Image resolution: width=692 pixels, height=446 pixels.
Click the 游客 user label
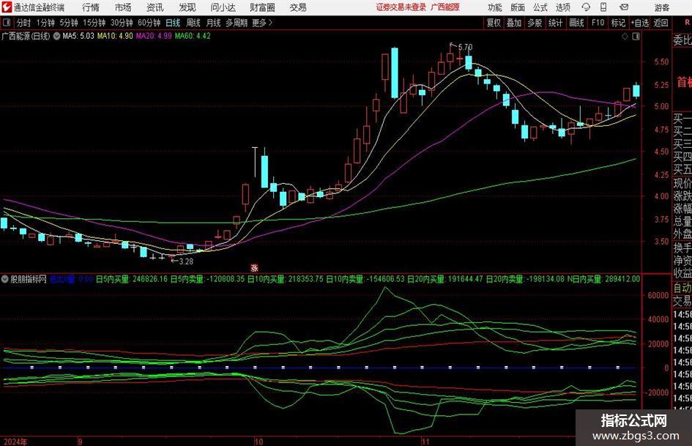coord(661,7)
